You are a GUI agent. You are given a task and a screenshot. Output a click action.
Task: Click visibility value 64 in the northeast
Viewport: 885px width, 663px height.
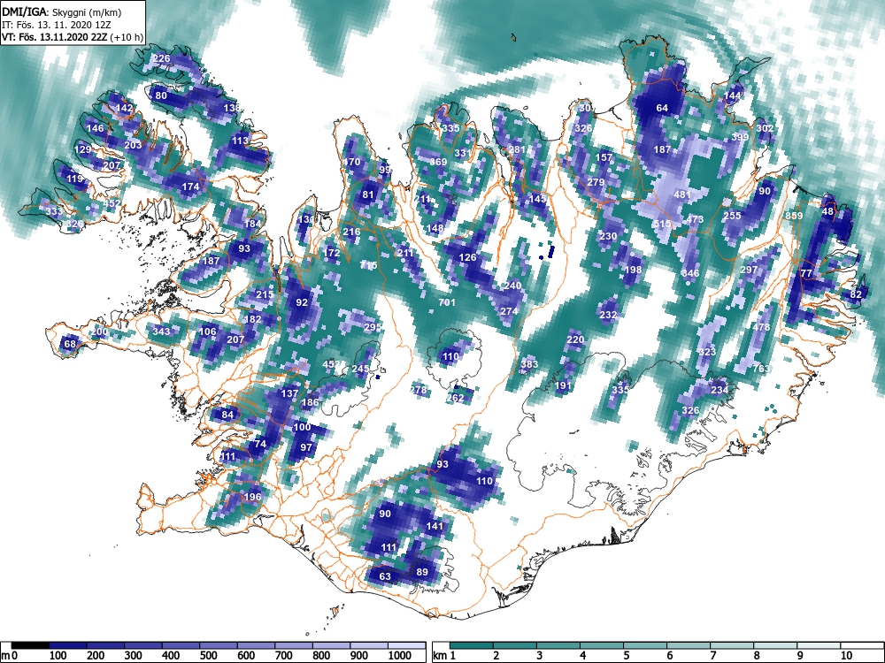[662, 108]
